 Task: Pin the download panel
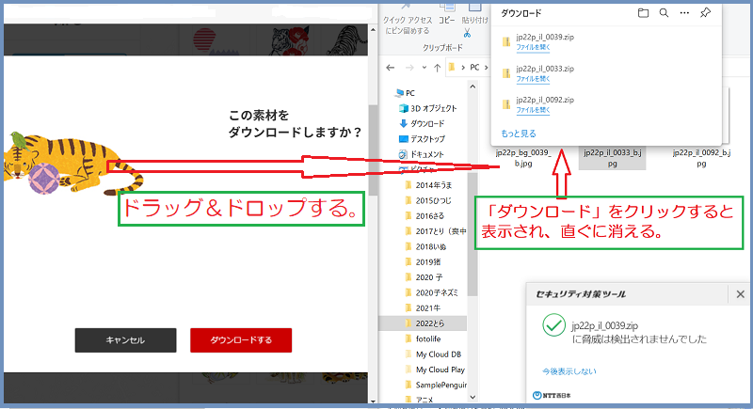point(705,13)
